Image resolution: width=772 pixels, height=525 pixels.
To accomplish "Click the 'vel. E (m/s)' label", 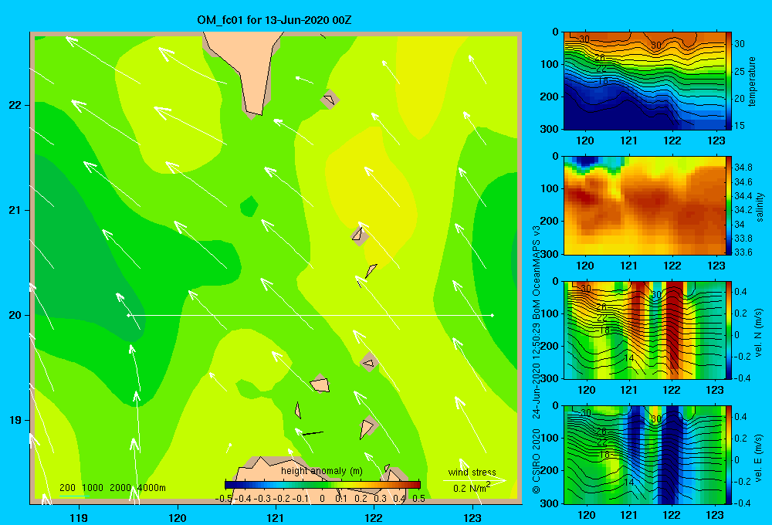I will point(759,458).
